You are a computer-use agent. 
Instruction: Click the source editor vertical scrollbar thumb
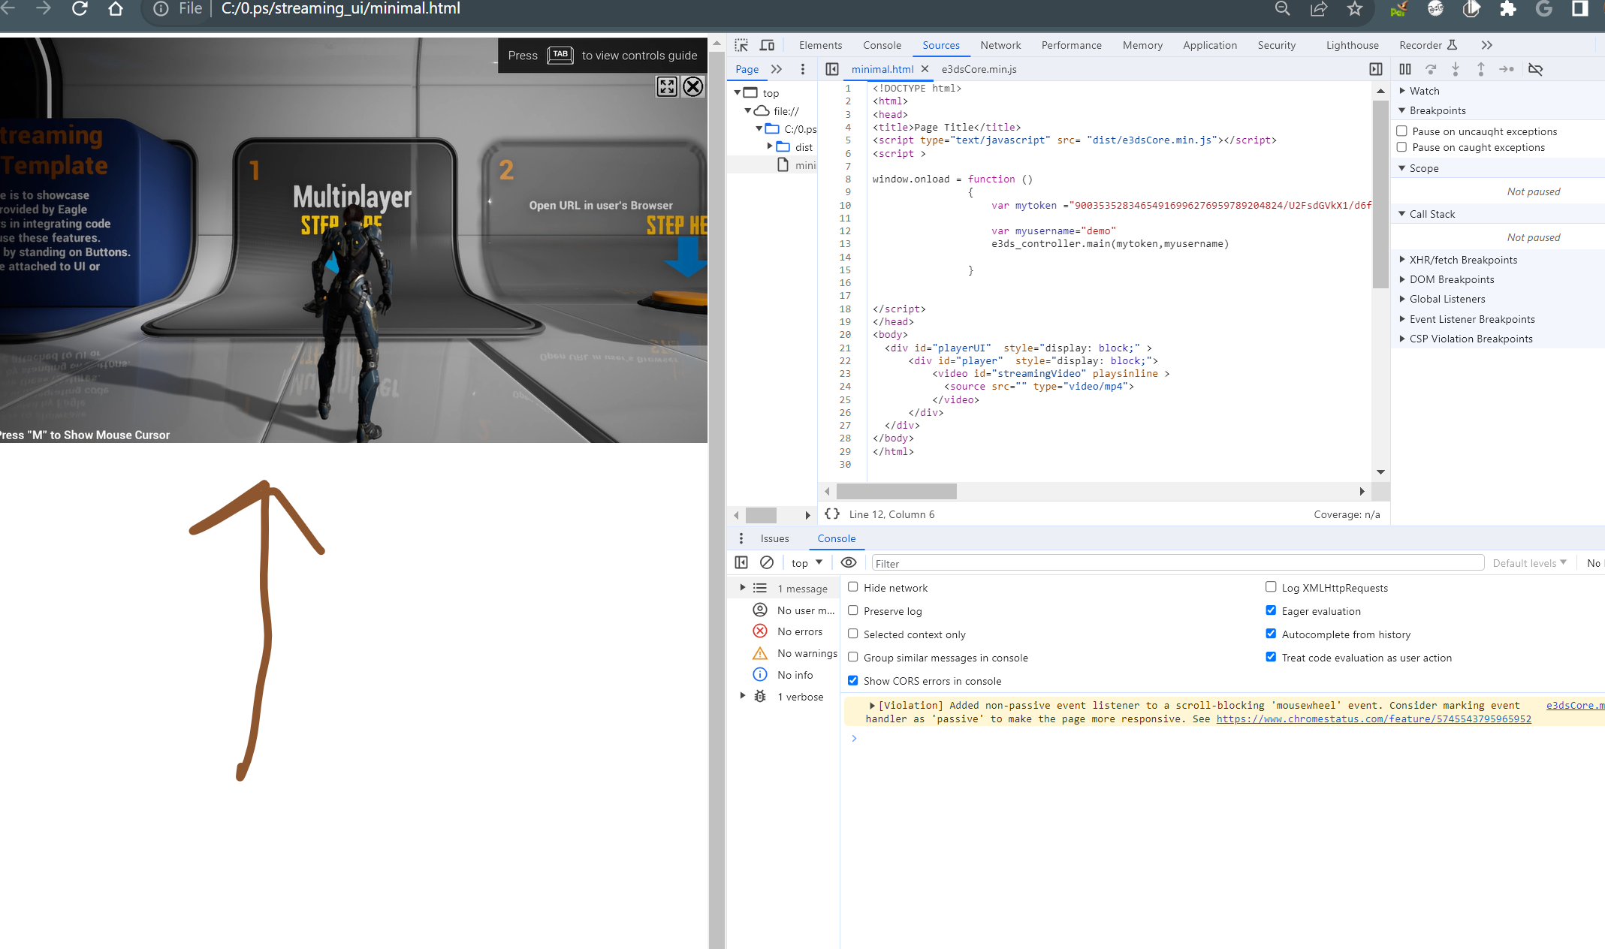pyautogui.click(x=1380, y=194)
